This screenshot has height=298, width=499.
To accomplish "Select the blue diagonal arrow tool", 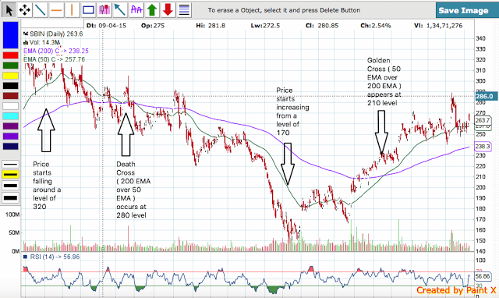I will coord(120,10).
